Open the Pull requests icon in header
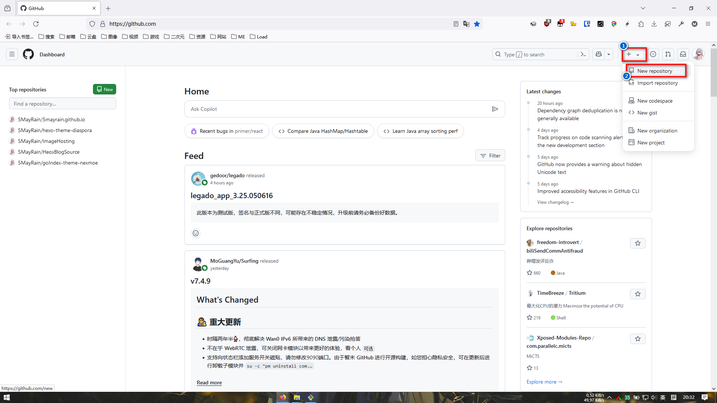The height and width of the screenshot is (403, 717). (x=668, y=54)
